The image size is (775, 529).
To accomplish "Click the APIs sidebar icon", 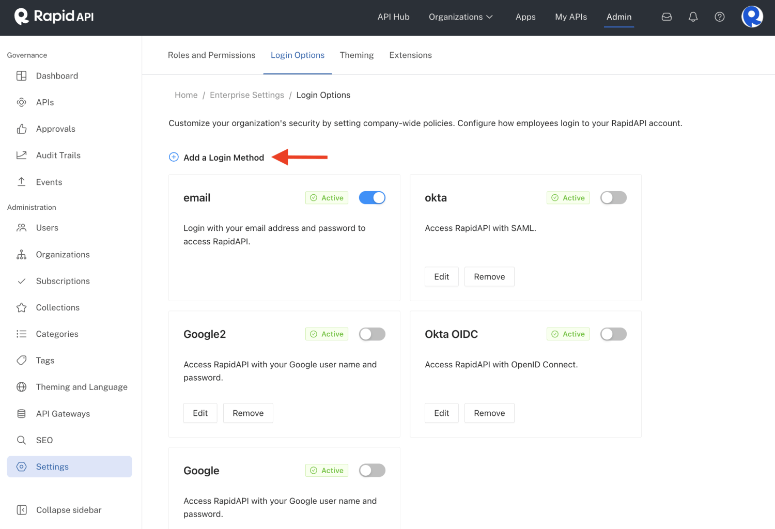I will [x=21, y=102].
